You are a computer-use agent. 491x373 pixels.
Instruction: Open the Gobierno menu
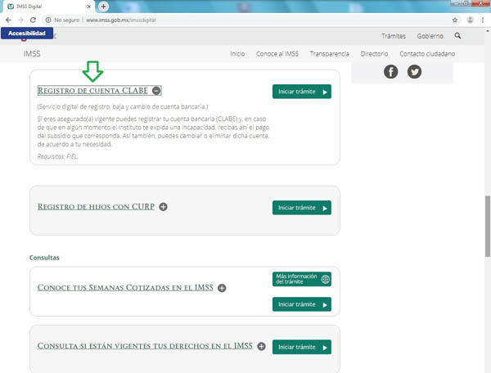(x=430, y=36)
